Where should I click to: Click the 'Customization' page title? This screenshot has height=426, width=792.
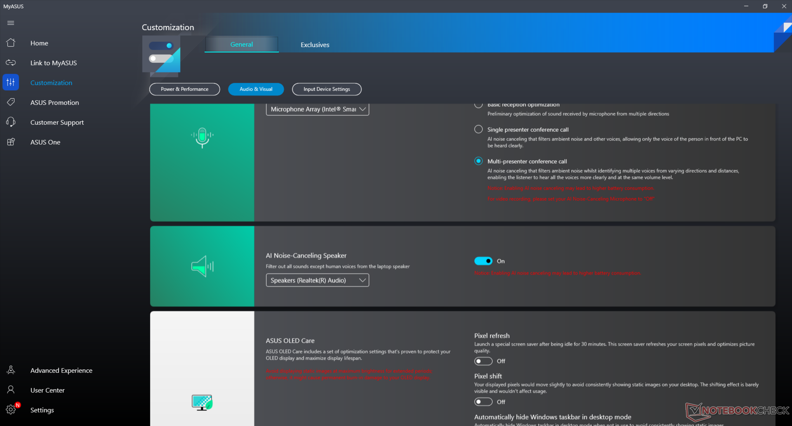(168, 27)
